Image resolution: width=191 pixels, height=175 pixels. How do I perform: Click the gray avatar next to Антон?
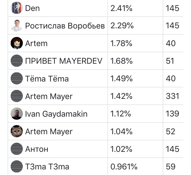pyautogui.click(x=17, y=149)
